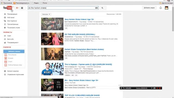Open DO THE HARLEM SHAKE (ORIGINAL) title

(80, 34)
